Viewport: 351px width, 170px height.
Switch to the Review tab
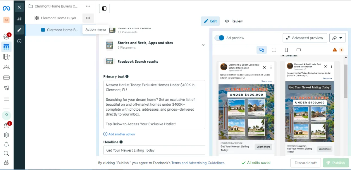tap(234, 21)
